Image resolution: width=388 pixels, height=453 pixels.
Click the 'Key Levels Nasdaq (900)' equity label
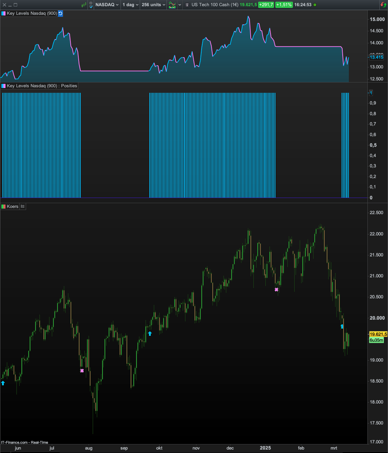(32, 13)
